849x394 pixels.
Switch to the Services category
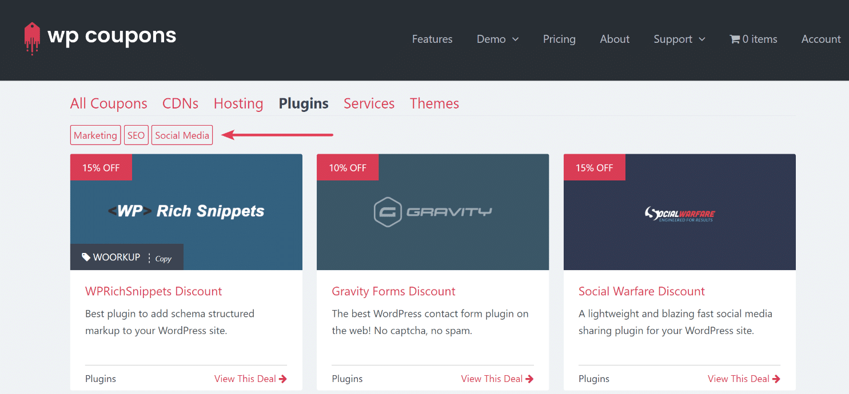pos(369,103)
